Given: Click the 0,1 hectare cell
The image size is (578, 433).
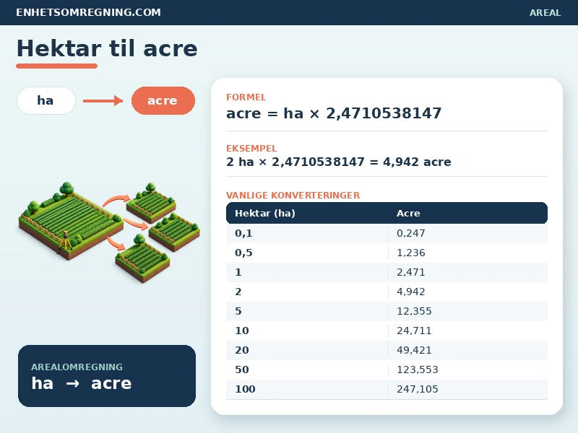Looking at the screenshot, I should pos(243,233).
